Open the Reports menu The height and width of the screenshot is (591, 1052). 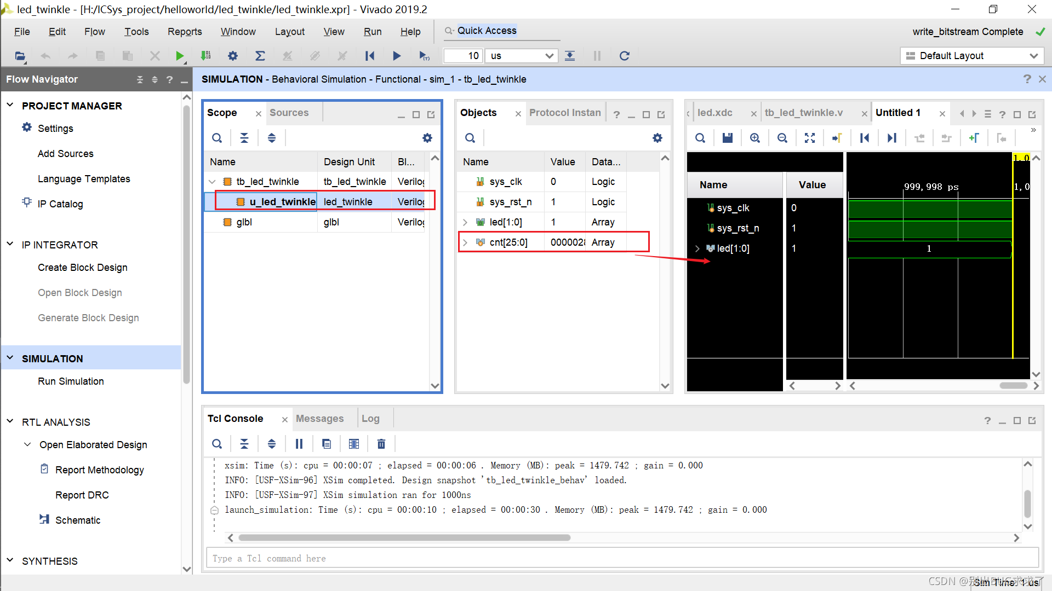185,32
